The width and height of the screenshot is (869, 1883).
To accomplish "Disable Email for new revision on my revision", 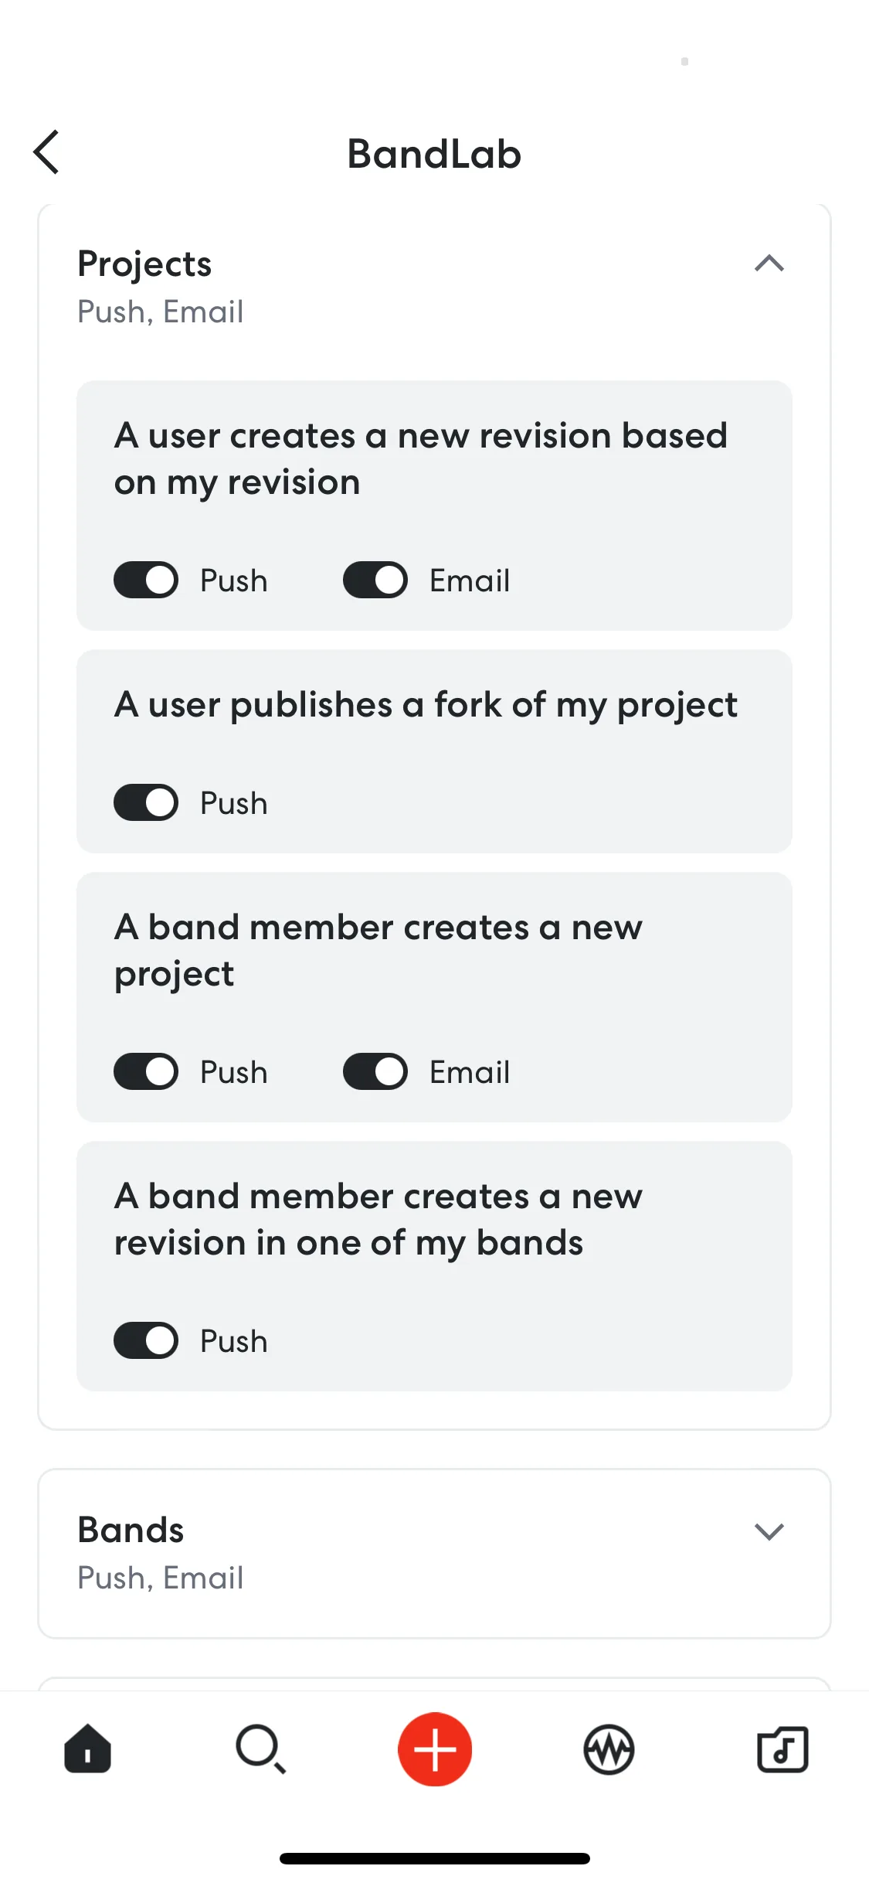I will tap(375, 580).
